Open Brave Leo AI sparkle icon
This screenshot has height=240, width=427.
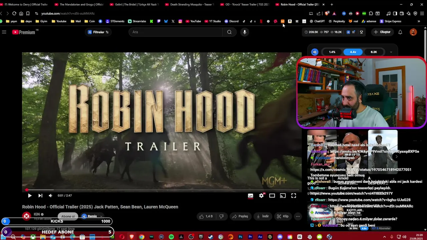(408, 13)
